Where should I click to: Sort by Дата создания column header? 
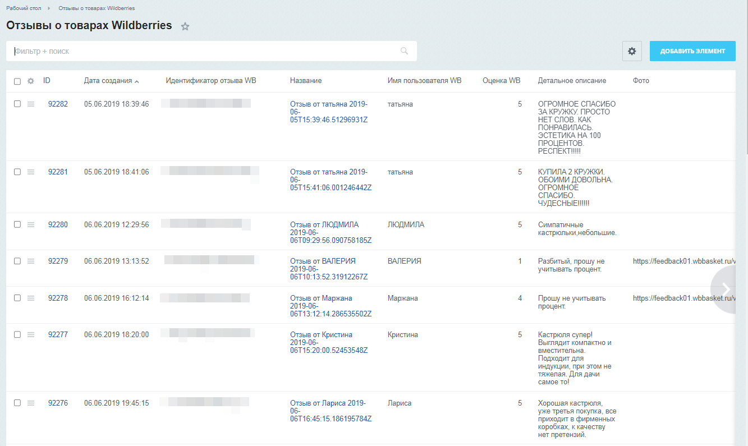pos(108,81)
